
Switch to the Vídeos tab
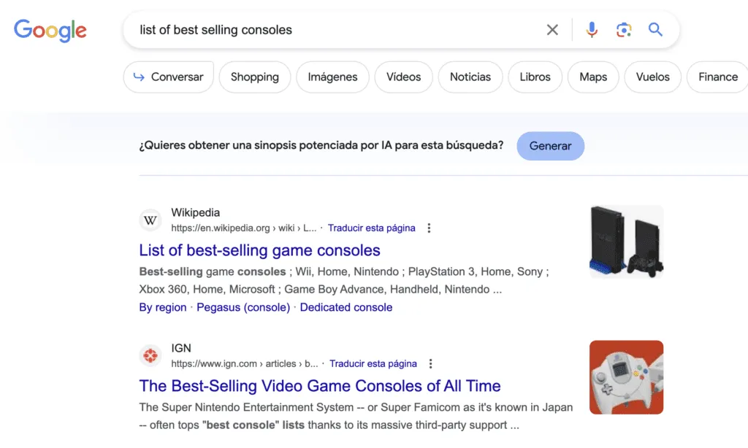coord(403,77)
